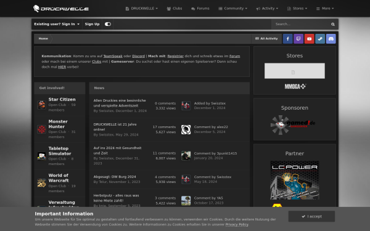Image resolution: width=370 pixels, height=231 pixels.
Task: Click 'Added by Swisstex' text
Action: [x=210, y=103]
